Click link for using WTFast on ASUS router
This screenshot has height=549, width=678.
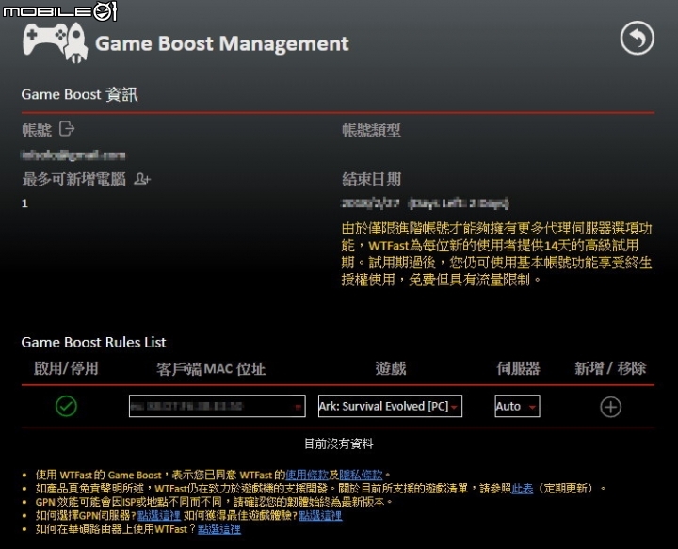tap(219, 528)
